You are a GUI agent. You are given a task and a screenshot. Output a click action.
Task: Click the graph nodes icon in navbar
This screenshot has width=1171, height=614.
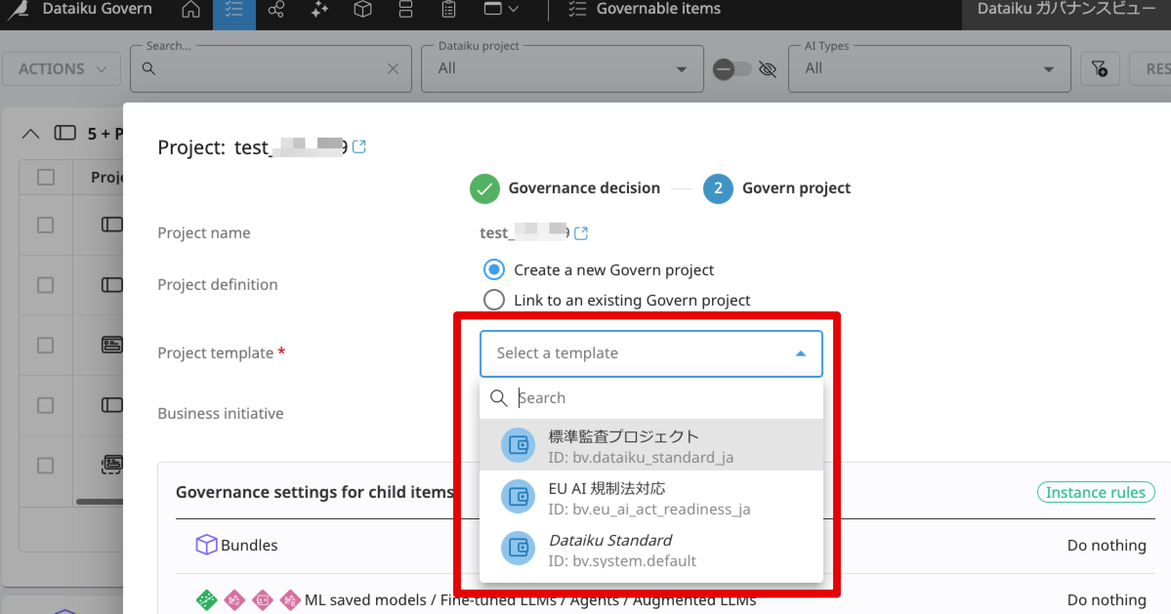point(276,10)
